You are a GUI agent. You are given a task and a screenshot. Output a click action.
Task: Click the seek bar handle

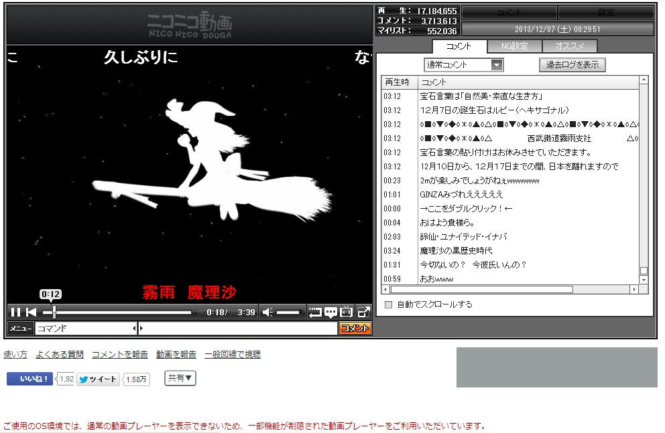(x=54, y=313)
